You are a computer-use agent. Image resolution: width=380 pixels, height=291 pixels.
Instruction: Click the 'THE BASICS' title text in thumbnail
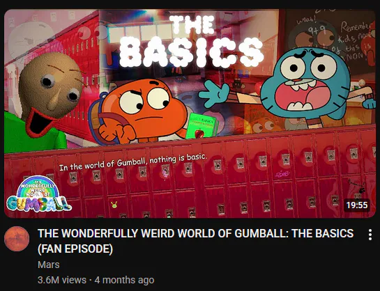click(x=192, y=41)
